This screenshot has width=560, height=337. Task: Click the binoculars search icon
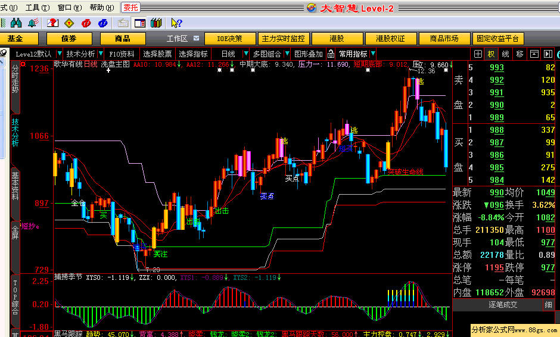(15, 23)
